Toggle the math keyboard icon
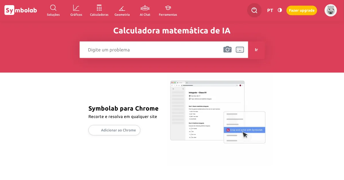This screenshot has width=344, height=180. pyautogui.click(x=240, y=50)
